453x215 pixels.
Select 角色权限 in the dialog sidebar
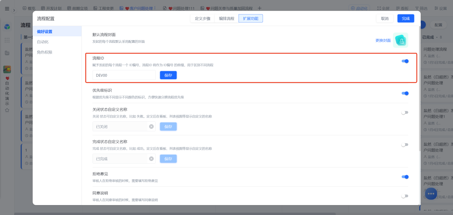coord(57,52)
